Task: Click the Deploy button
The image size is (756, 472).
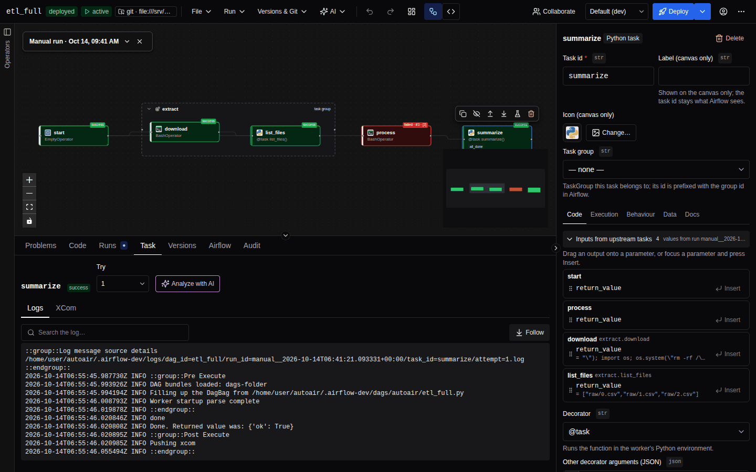Action: click(x=674, y=12)
